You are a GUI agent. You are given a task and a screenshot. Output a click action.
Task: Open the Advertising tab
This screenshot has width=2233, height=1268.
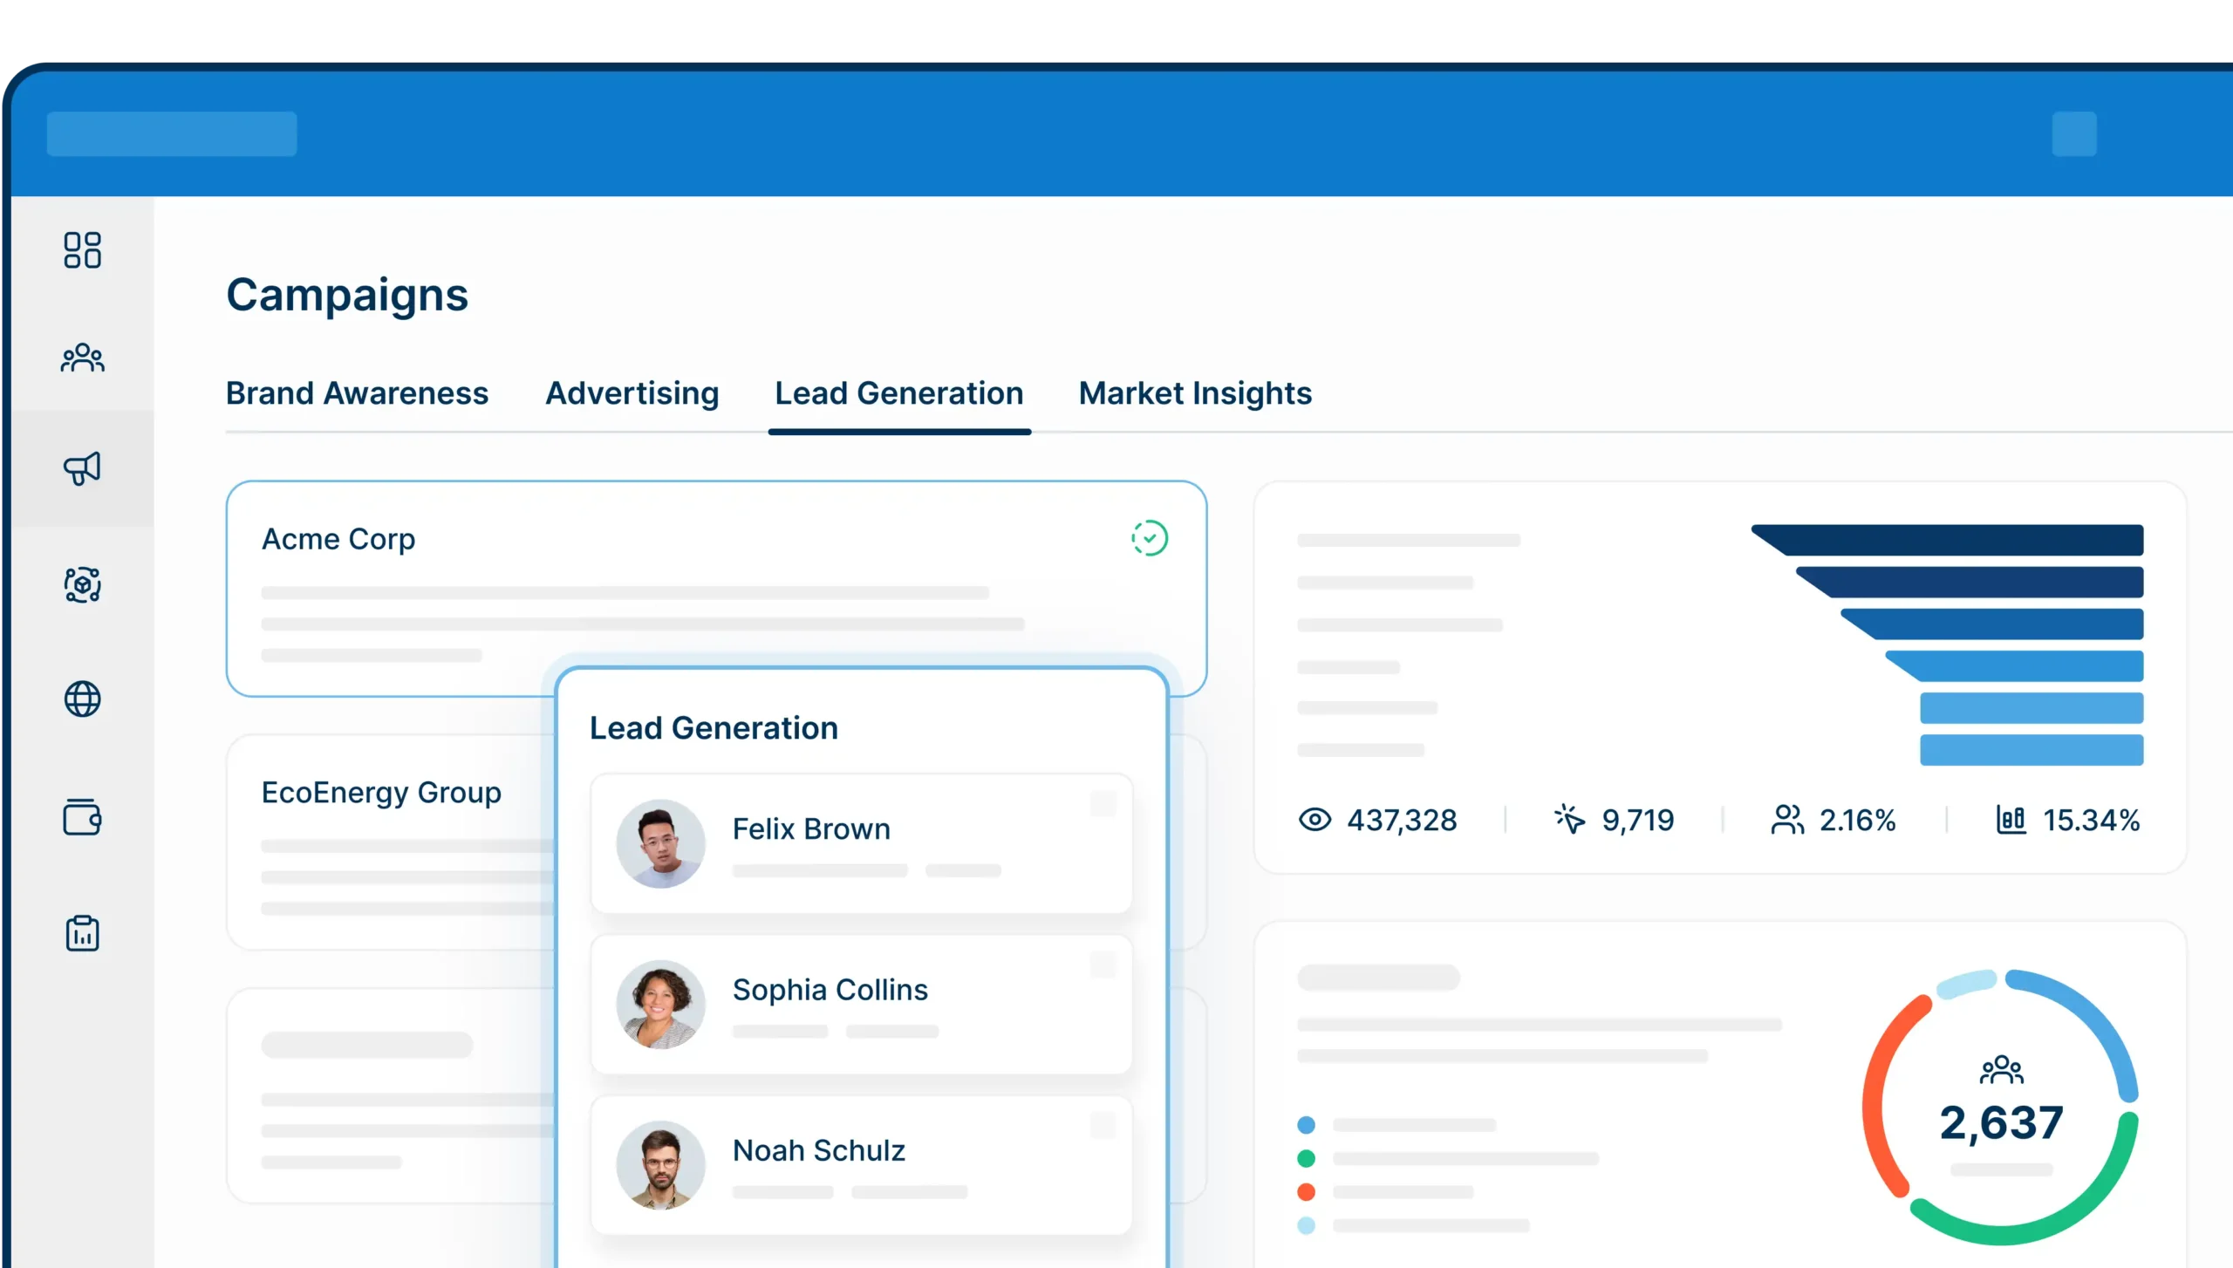tap(632, 393)
